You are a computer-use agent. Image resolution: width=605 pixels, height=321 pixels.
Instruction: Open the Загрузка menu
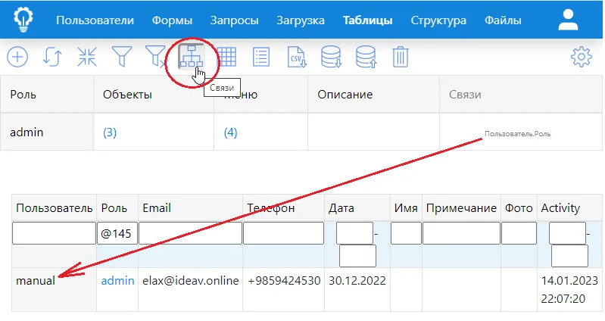(301, 20)
